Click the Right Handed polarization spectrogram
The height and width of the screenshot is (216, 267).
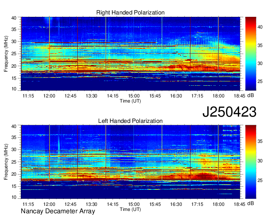coord(130,54)
